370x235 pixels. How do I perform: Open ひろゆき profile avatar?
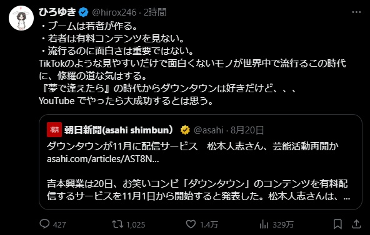pyautogui.click(x=21, y=18)
